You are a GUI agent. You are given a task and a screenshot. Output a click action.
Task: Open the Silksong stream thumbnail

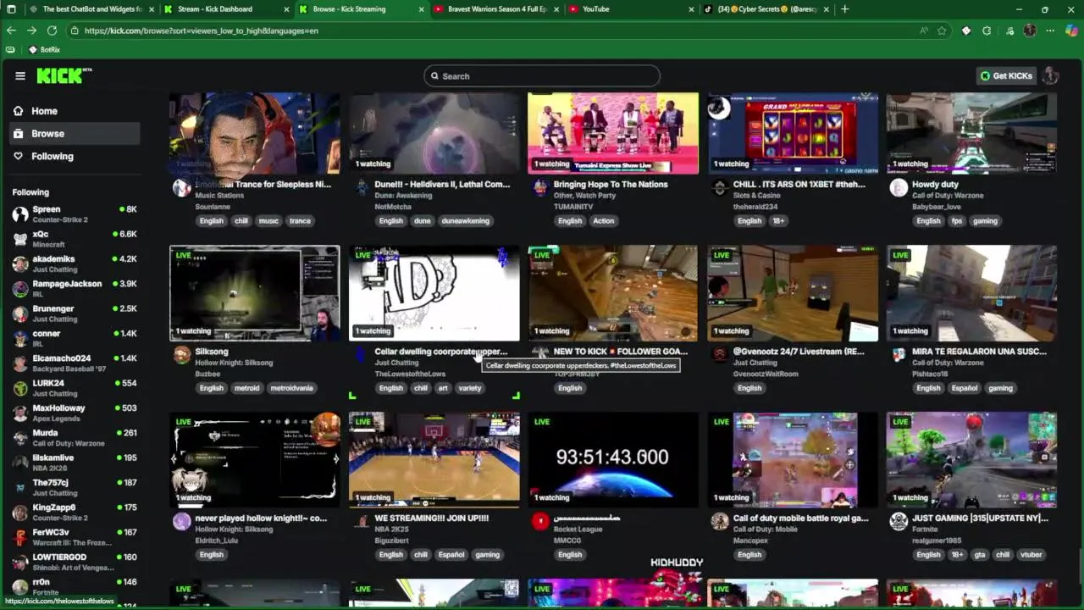tap(254, 293)
